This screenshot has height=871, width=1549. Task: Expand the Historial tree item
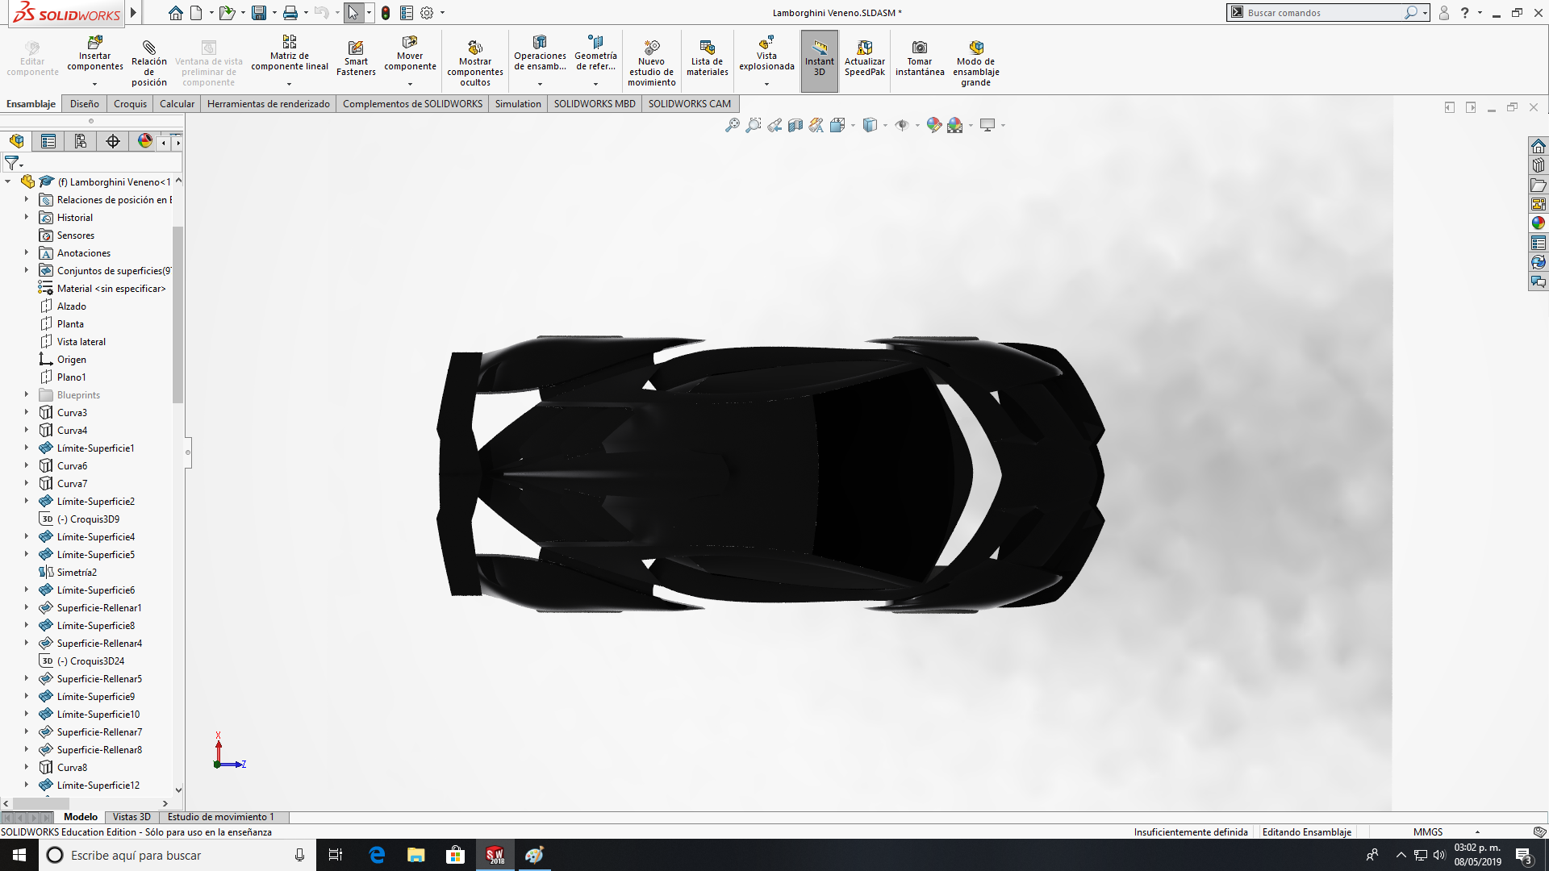[26, 217]
